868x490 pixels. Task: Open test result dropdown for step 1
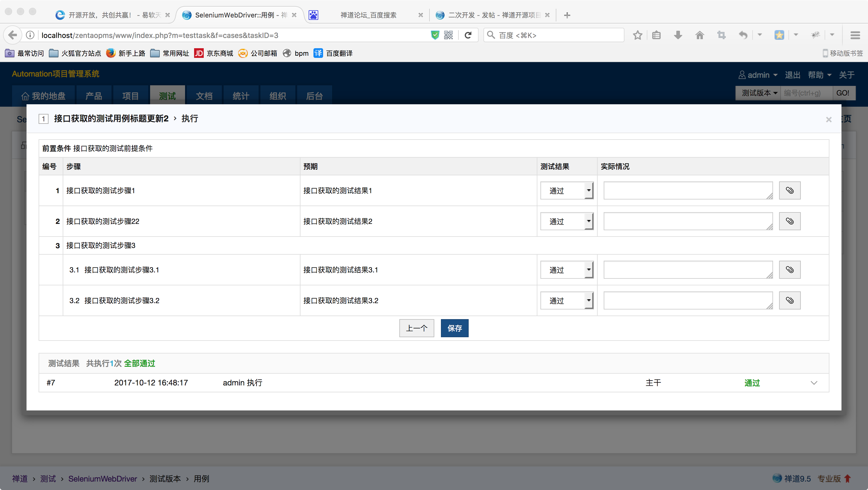coord(567,190)
